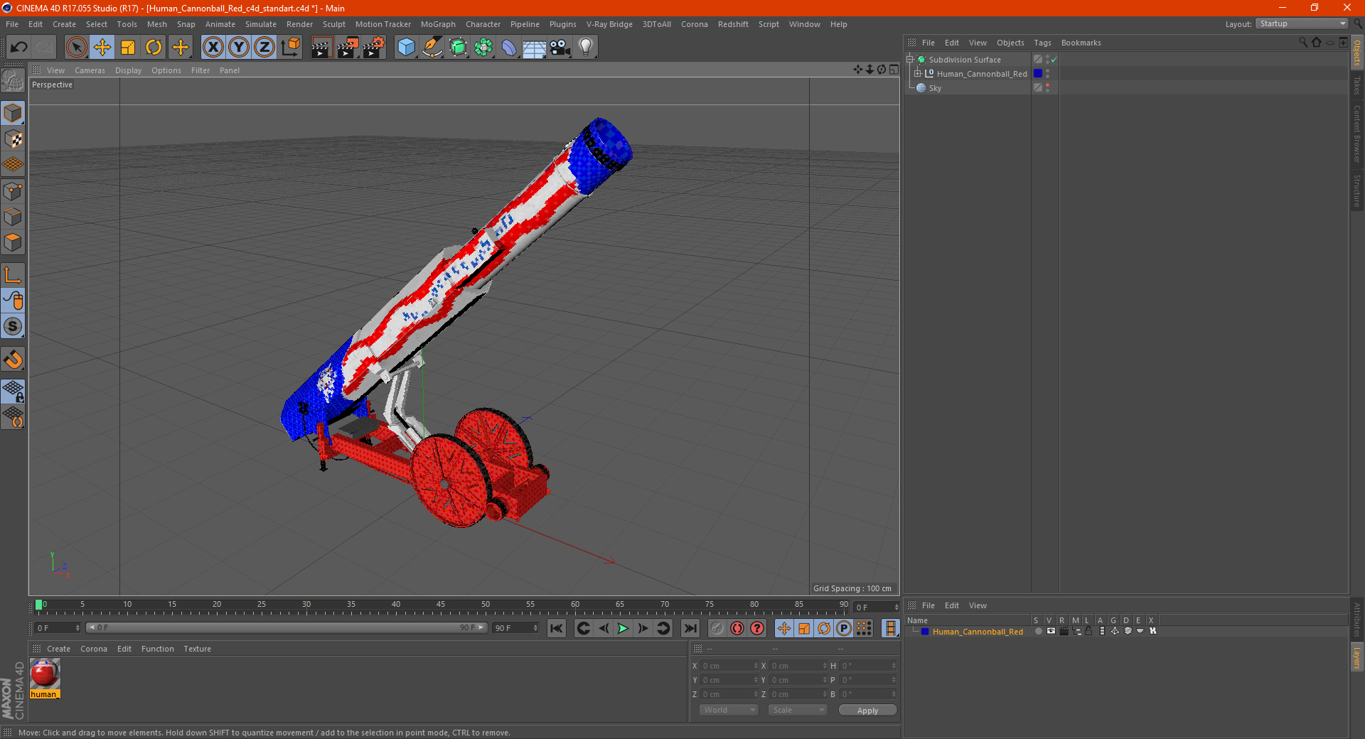
Task: Open the File menu
Action: 12,24
